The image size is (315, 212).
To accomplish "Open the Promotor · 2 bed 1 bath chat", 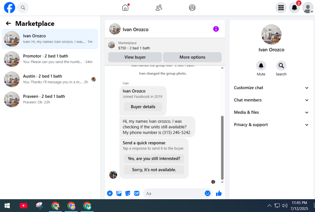I will tap(50, 59).
